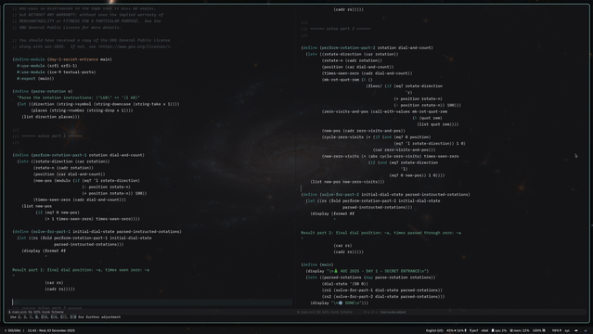Viewport: 593px width, 334px height.
Task: Click the tray arrow icon beside sys
Action: point(576,330)
